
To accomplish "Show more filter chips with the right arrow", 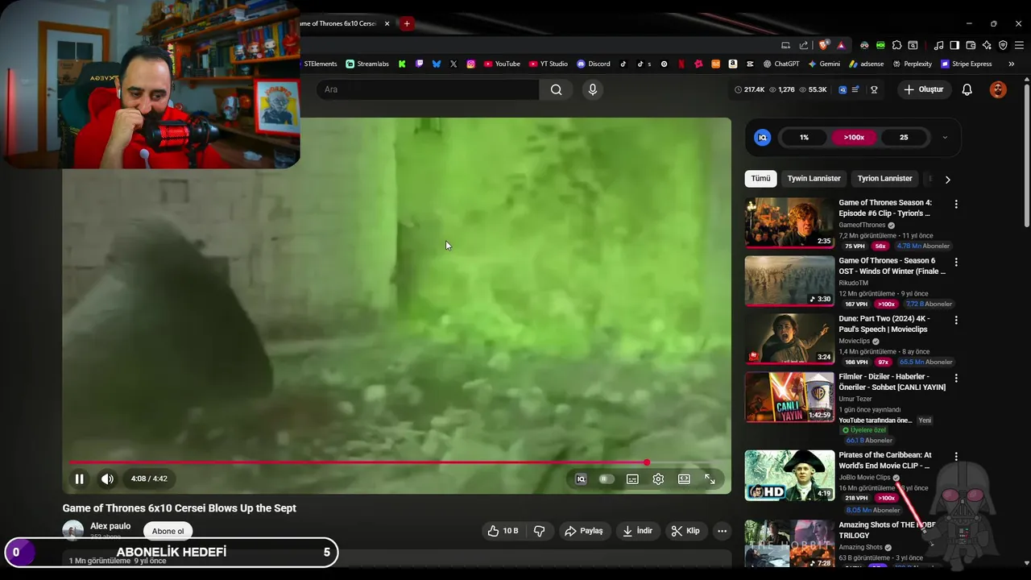I will pos(947,180).
